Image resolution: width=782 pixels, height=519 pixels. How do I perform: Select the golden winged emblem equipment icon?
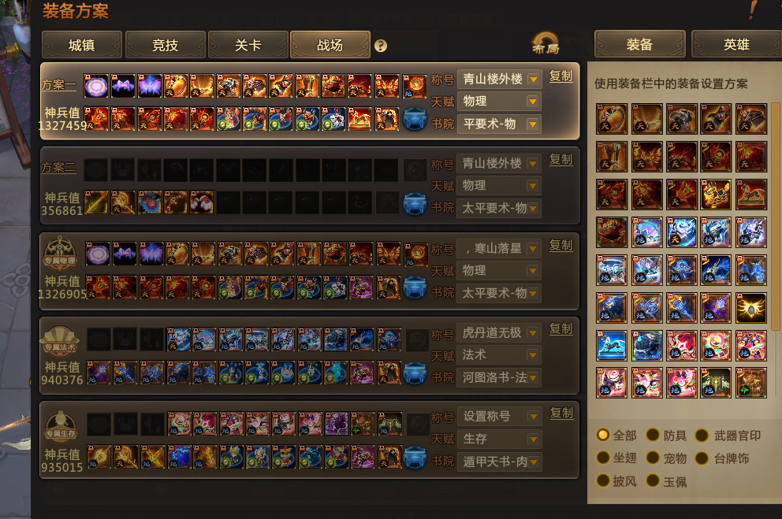coord(750,308)
